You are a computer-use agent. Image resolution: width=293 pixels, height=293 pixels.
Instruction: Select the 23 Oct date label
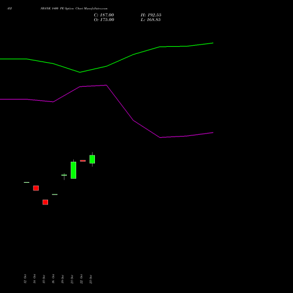click(x=91, y=279)
